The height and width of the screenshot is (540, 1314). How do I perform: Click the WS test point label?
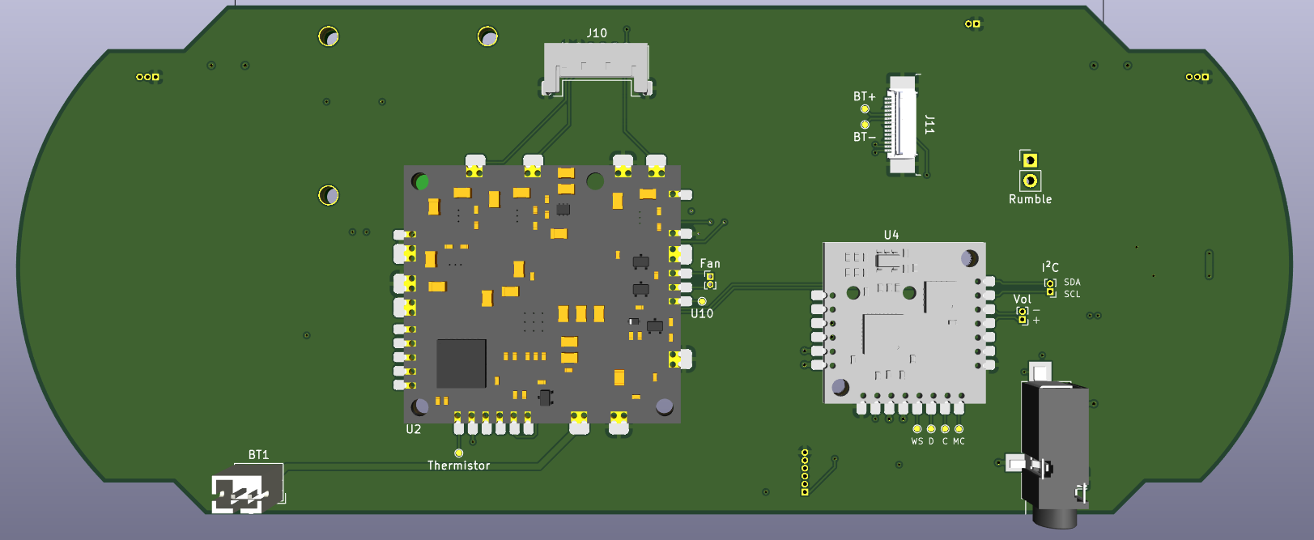pyautogui.click(x=916, y=442)
